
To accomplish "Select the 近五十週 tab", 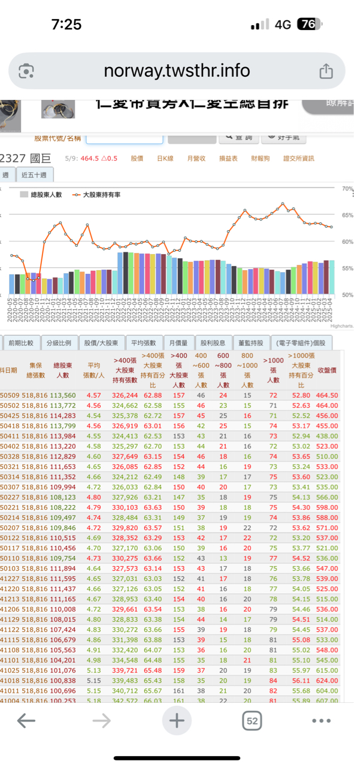I will click(35, 176).
